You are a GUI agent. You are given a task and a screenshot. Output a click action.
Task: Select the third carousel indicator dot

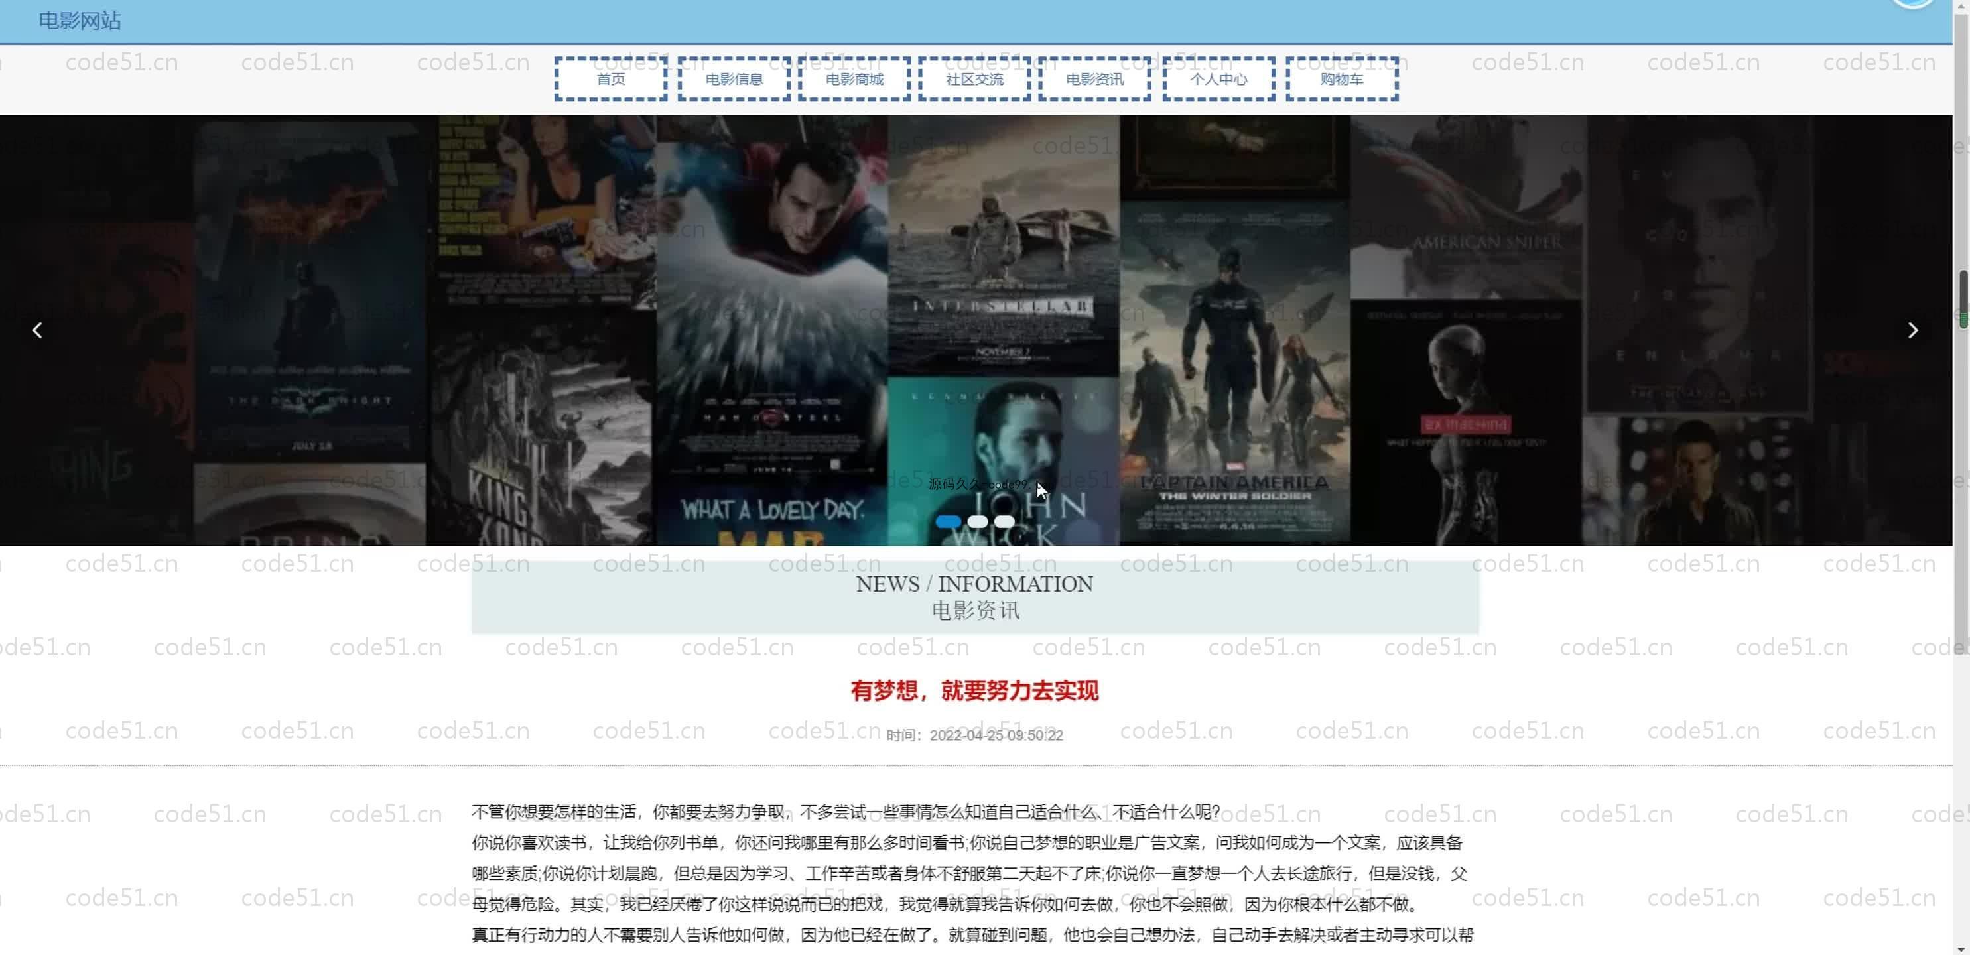tap(1004, 521)
